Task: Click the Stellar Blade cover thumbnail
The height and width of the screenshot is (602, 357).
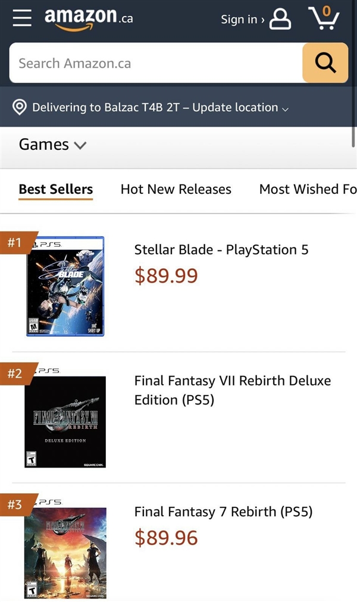Action: pyautogui.click(x=65, y=287)
